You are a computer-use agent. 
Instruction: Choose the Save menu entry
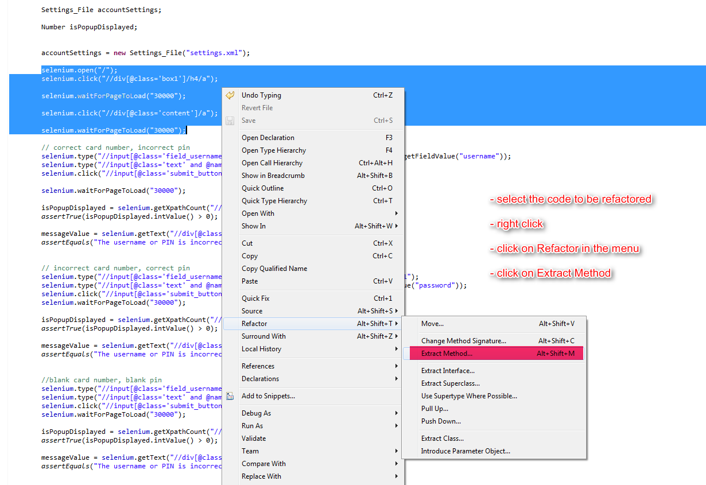tap(313, 121)
